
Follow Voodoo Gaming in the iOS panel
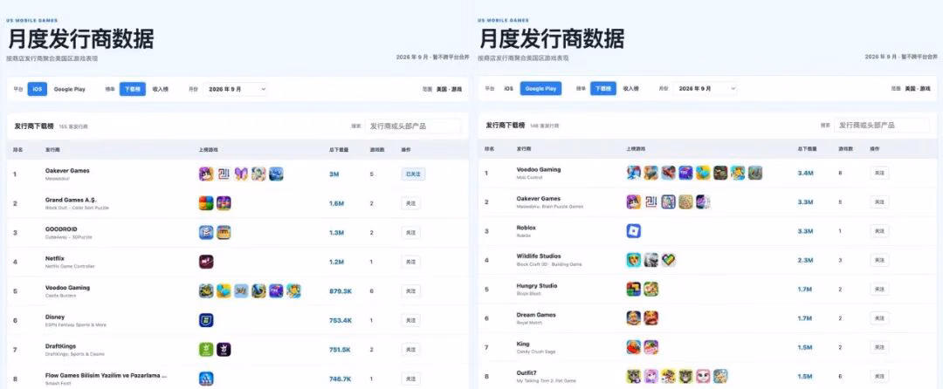coord(410,291)
